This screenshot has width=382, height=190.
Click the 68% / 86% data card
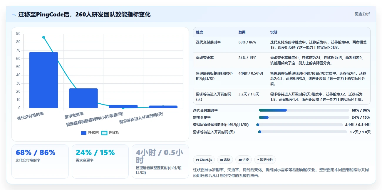click(40, 161)
